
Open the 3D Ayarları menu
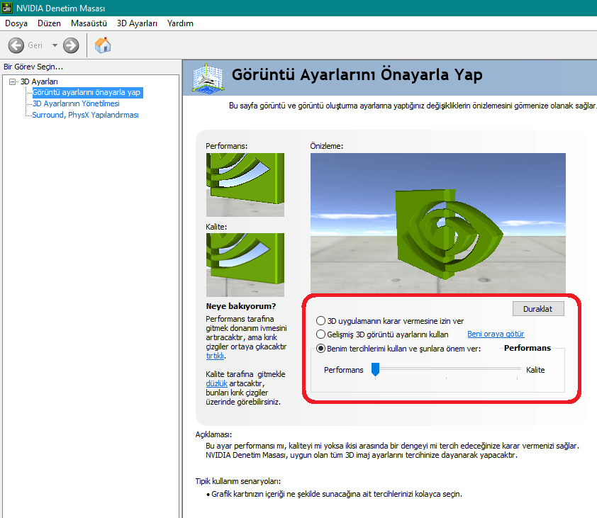coord(137,23)
